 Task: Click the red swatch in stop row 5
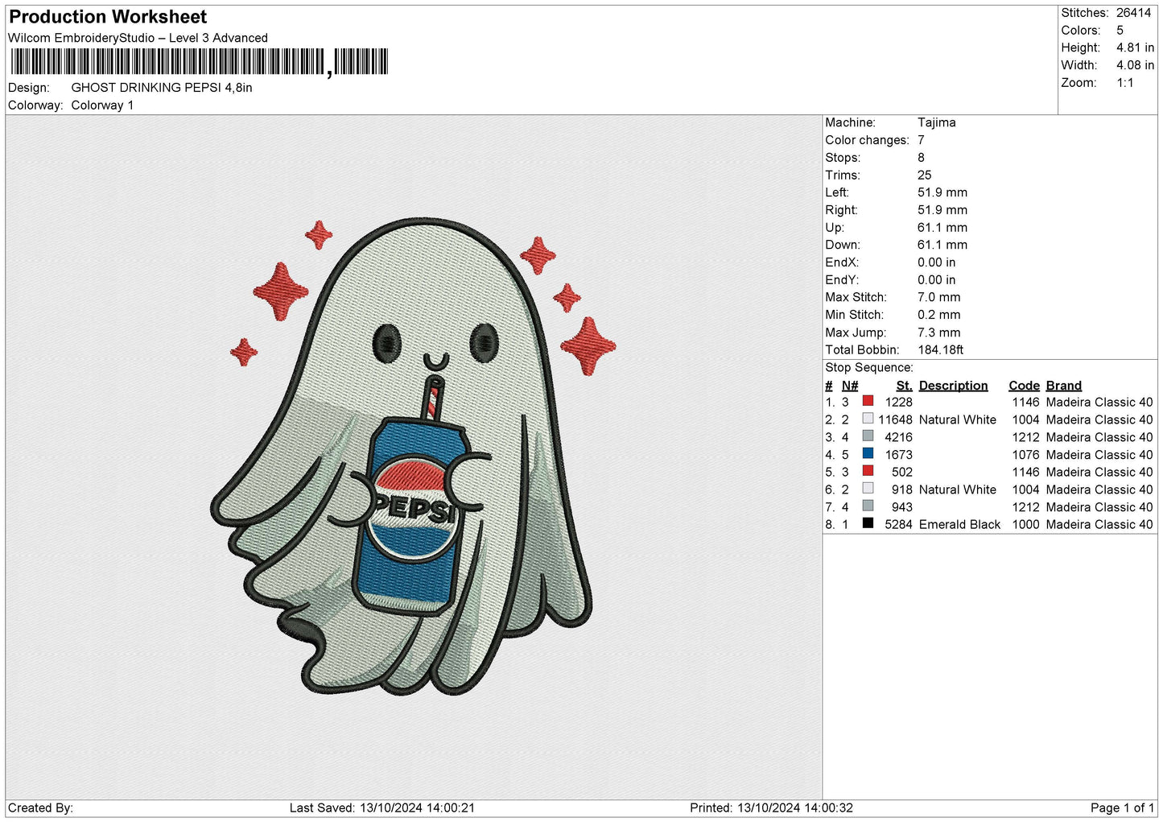[x=868, y=471]
